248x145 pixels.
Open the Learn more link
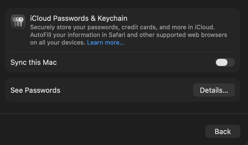tap(105, 43)
